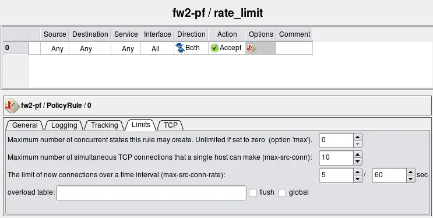433x218 pixels.
Task: Focus the connection rate field showing 5
Action: click(336, 175)
